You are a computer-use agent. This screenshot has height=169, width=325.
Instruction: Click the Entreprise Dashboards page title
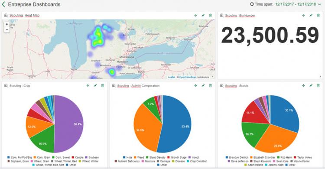click(34, 4)
